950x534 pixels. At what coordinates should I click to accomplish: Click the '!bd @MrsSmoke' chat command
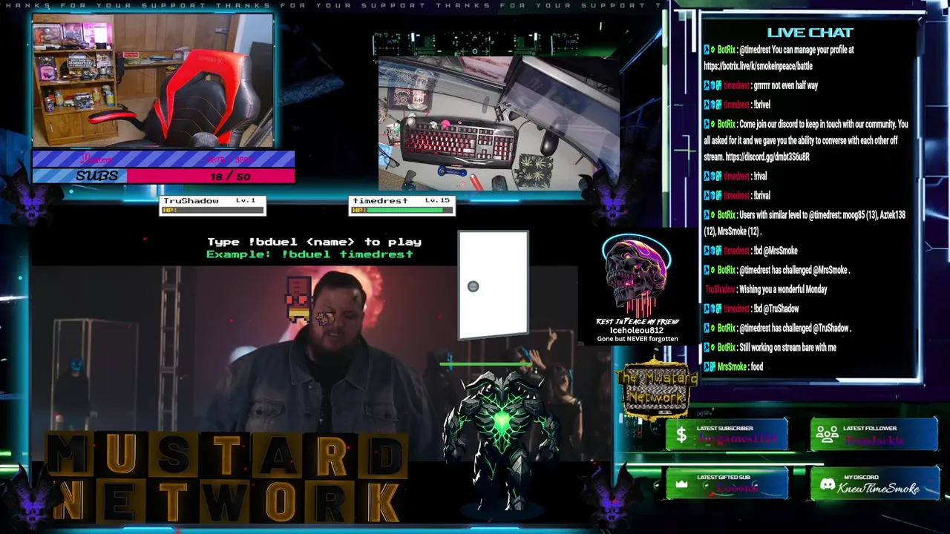[775, 251]
